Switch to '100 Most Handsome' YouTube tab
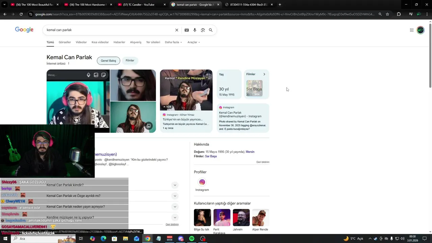This screenshot has width=432, height=243. pyautogui.click(x=88, y=5)
